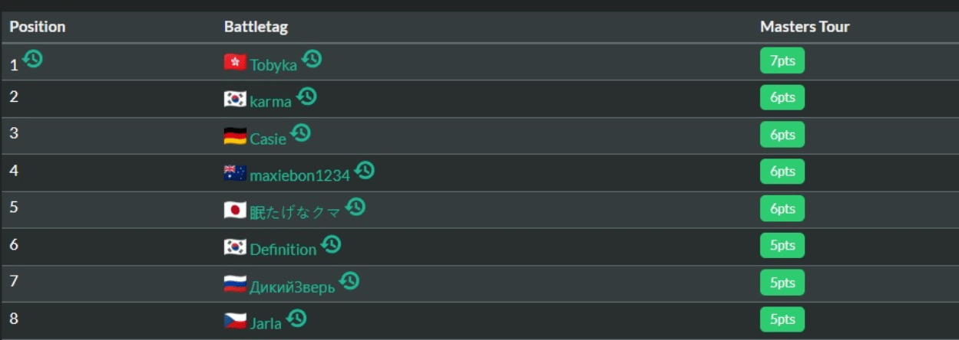Sort by the Masters Tour column header

(805, 27)
